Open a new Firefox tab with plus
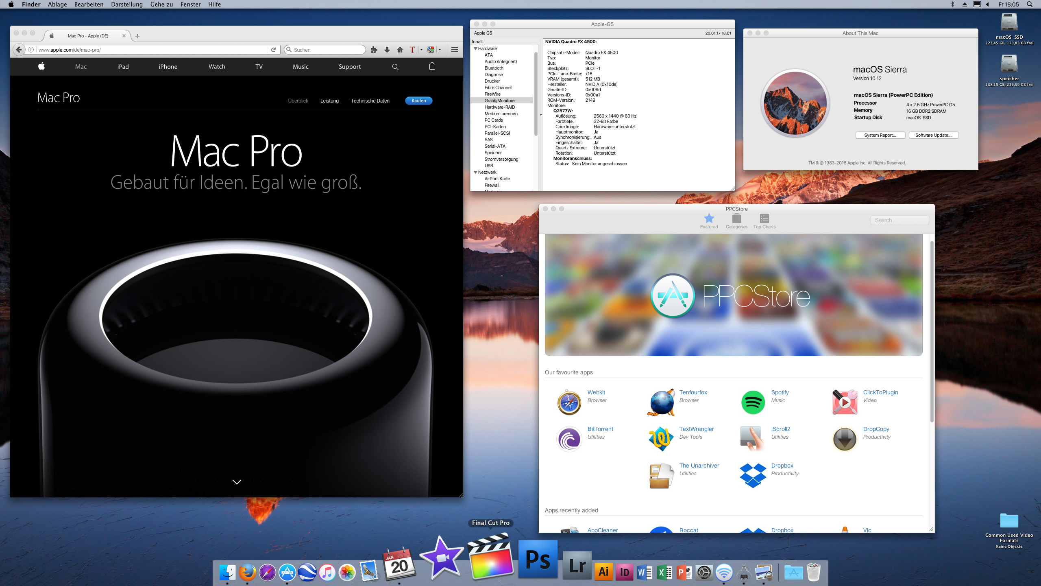1041x586 pixels. [x=137, y=36]
